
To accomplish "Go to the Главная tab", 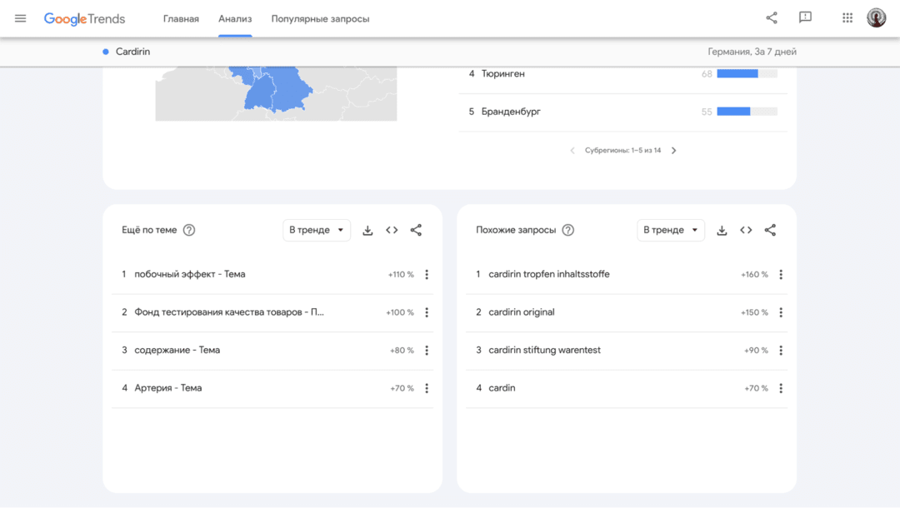I will 181,17.
